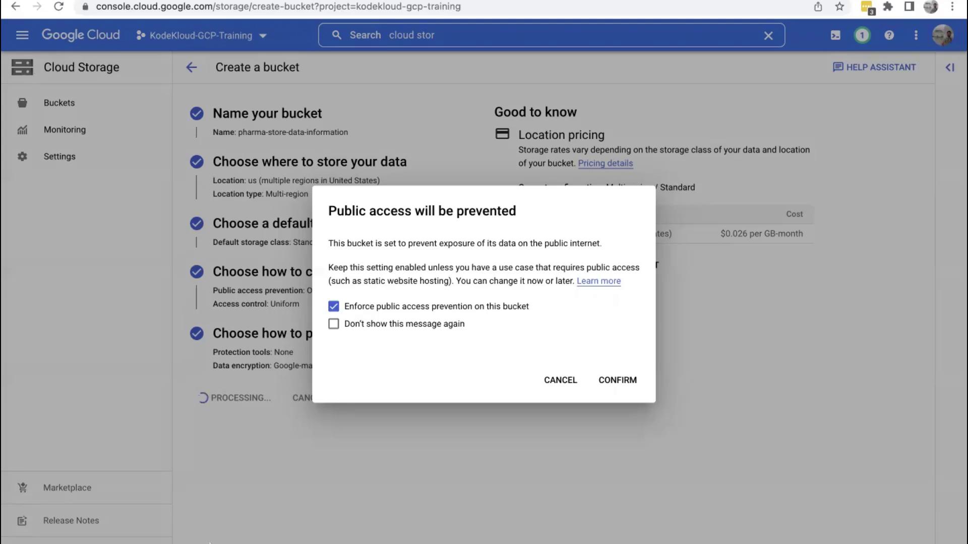Open the hamburger navigation menu
The image size is (968, 544).
(22, 35)
